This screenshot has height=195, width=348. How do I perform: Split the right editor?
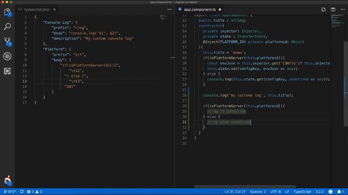tap(333, 10)
